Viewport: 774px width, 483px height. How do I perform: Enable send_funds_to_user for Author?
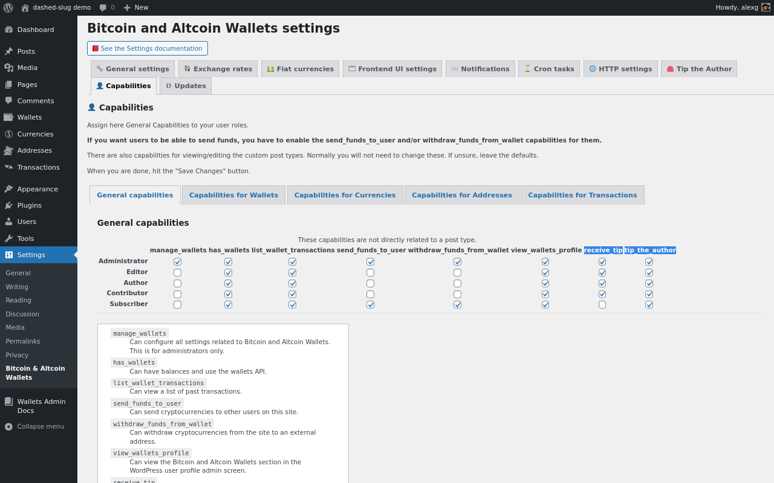coord(370,283)
